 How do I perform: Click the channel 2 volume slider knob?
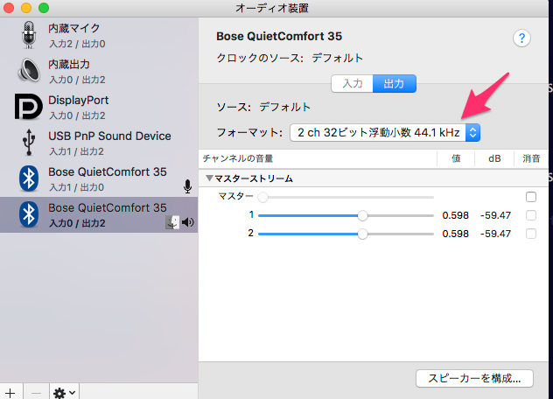pos(362,234)
